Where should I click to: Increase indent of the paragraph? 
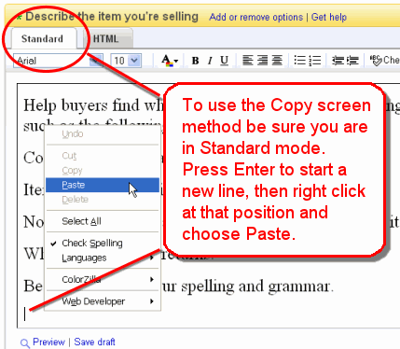352,60
